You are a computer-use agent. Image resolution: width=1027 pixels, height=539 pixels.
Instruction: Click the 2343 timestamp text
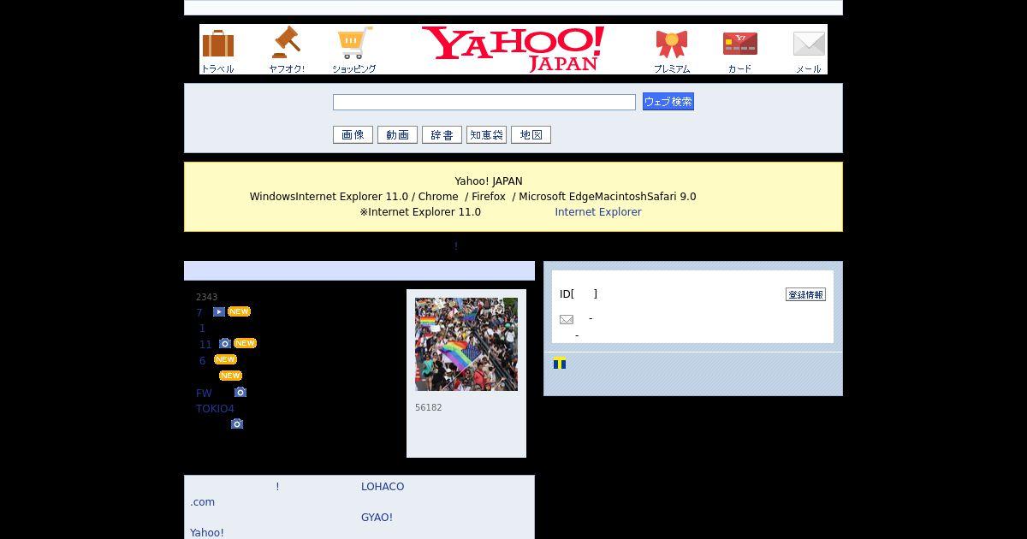[206, 297]
